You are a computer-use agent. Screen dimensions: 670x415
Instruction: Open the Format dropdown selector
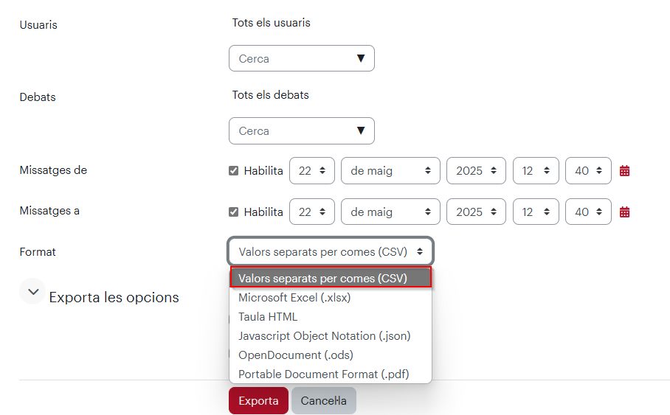(x=331, y=251)
